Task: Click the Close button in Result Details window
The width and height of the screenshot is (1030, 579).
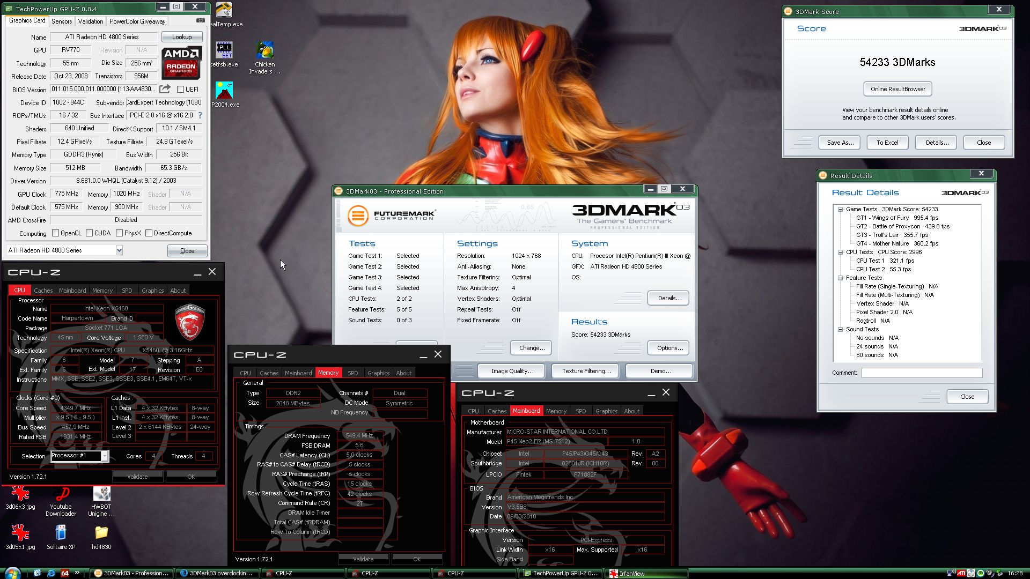Action: (967, 397)
